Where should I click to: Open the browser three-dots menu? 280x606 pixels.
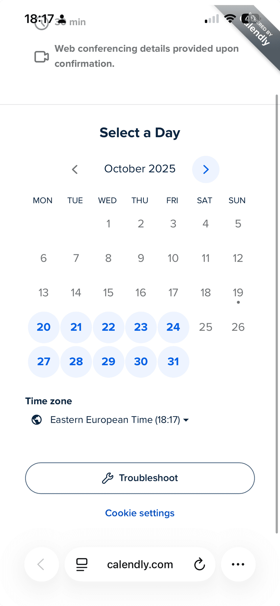pyautogui.click(x=238, y=564)
